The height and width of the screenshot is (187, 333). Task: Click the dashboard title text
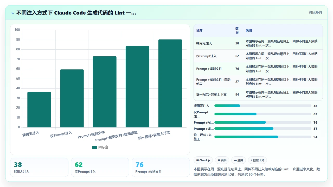click(76, 13)
